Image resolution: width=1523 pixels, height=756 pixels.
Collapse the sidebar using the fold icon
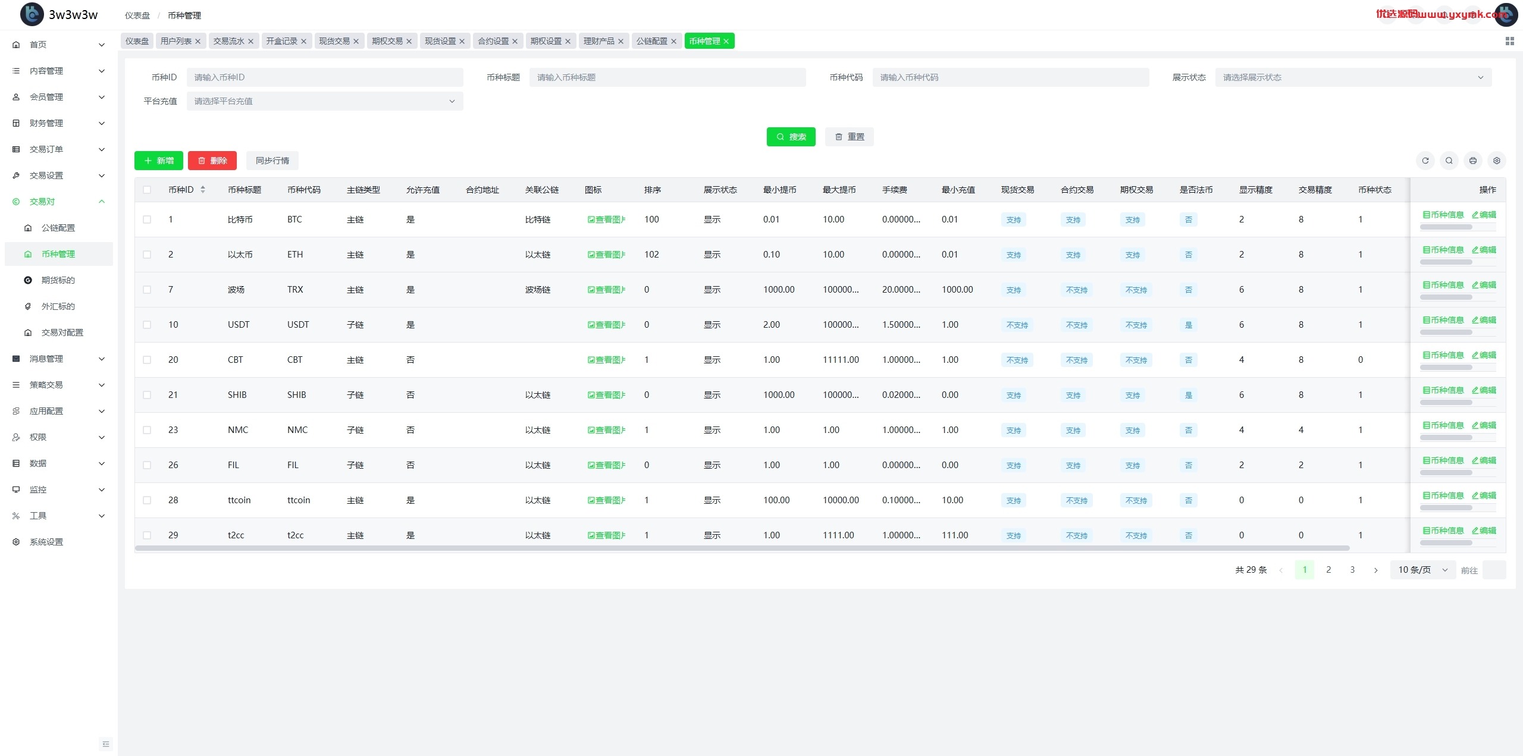point(106,744)
